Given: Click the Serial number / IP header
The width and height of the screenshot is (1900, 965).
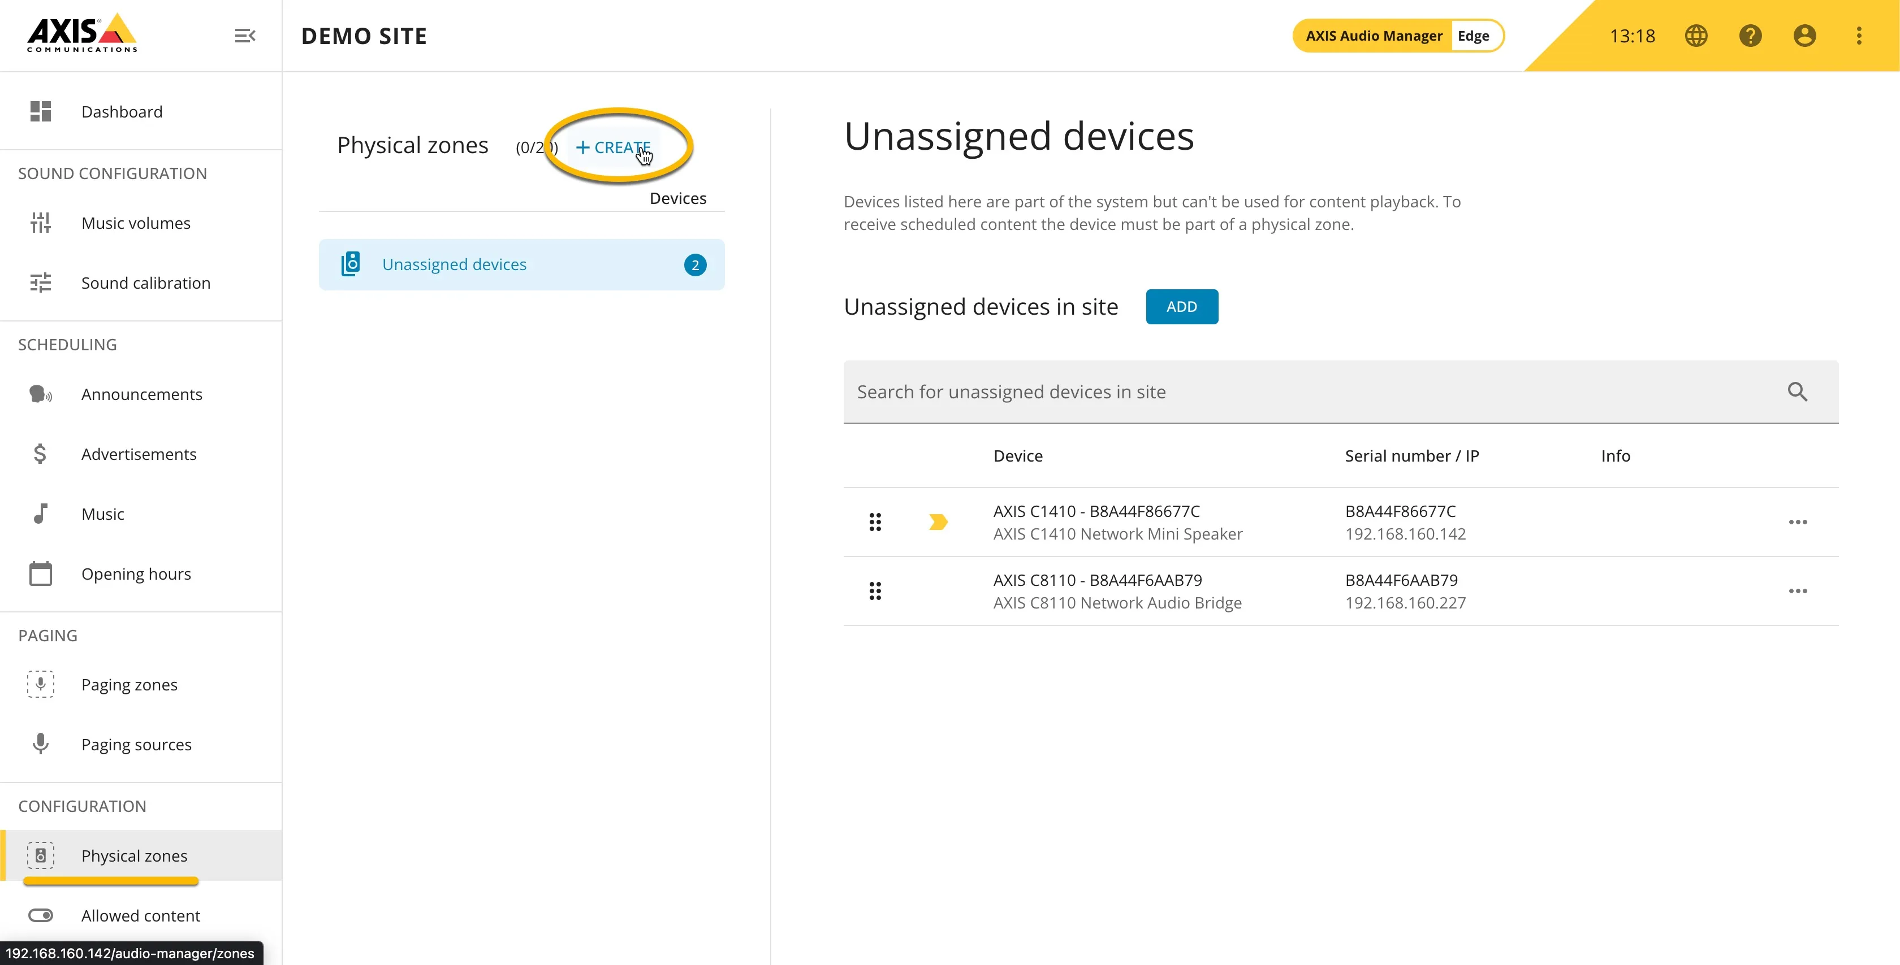Looking at the screenshot, I should 1412,455.
